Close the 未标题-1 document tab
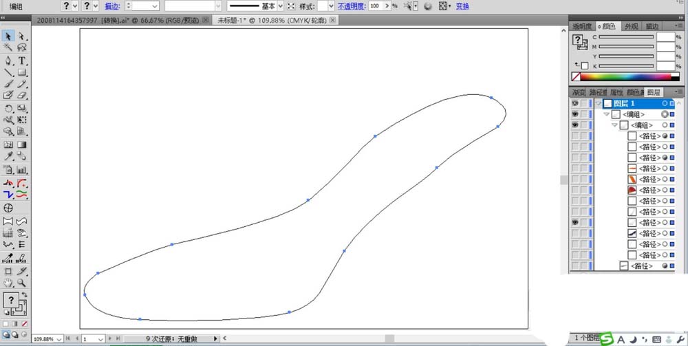This screenshot has width=688, height=346. tap(333, 20)
